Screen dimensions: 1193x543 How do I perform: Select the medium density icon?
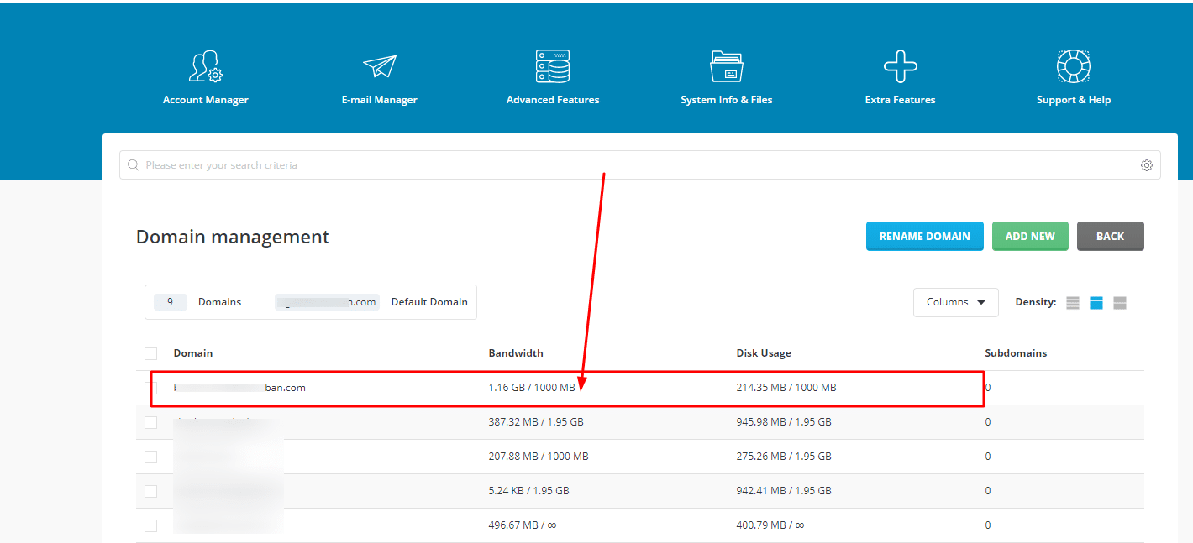1096,303
